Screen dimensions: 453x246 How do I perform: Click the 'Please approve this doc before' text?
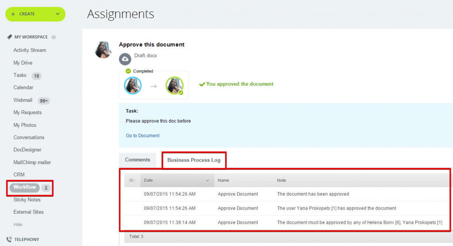(x=158, y=121)
